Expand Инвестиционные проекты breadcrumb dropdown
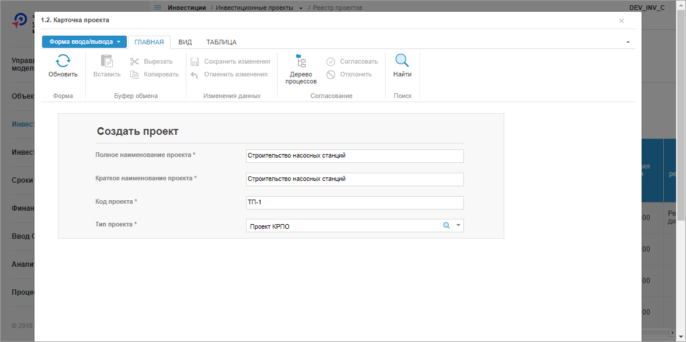 [300, 8]
